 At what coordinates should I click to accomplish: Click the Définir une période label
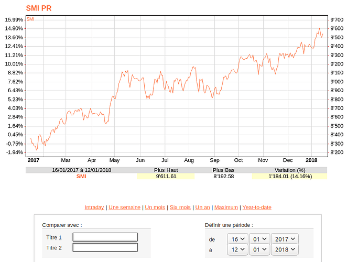point(229,225)
